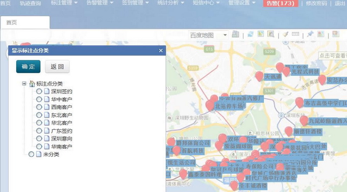Click the 返回 back button
Screen dimensions: 347x192
point(57,67)
